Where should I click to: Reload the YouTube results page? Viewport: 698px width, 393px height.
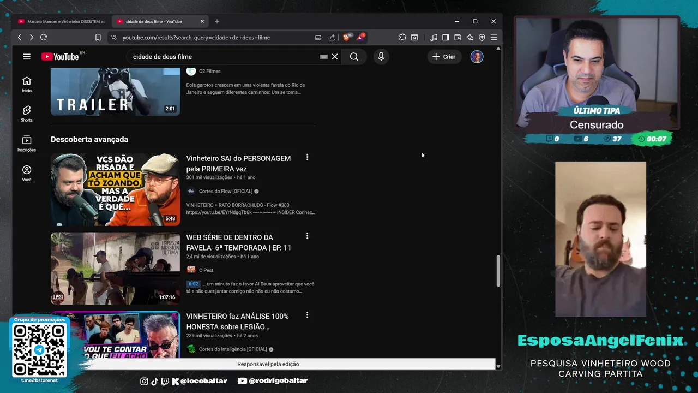click(44, 37)
